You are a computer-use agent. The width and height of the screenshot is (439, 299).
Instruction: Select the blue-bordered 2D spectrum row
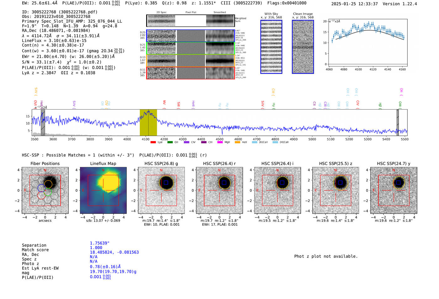191,36
